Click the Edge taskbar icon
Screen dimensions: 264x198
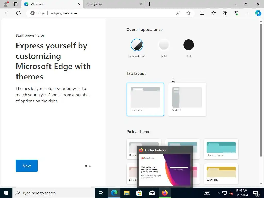(x=114, y=193)
